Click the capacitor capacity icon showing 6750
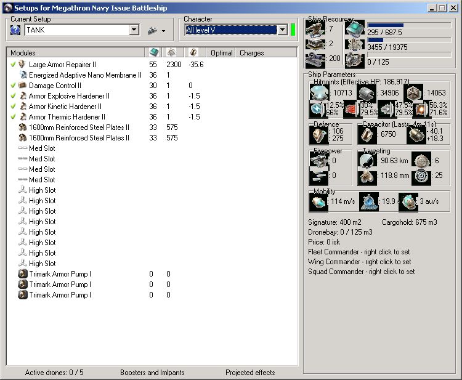The width and height of the screenshot is (462, 380). click(x=367, y=135)
